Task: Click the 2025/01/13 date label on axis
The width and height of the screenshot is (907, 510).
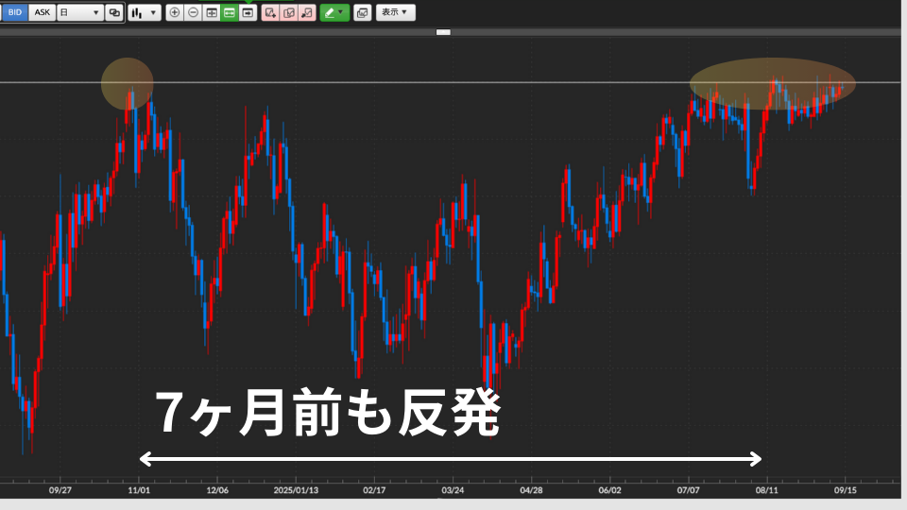Action: [x=296, y=490]
